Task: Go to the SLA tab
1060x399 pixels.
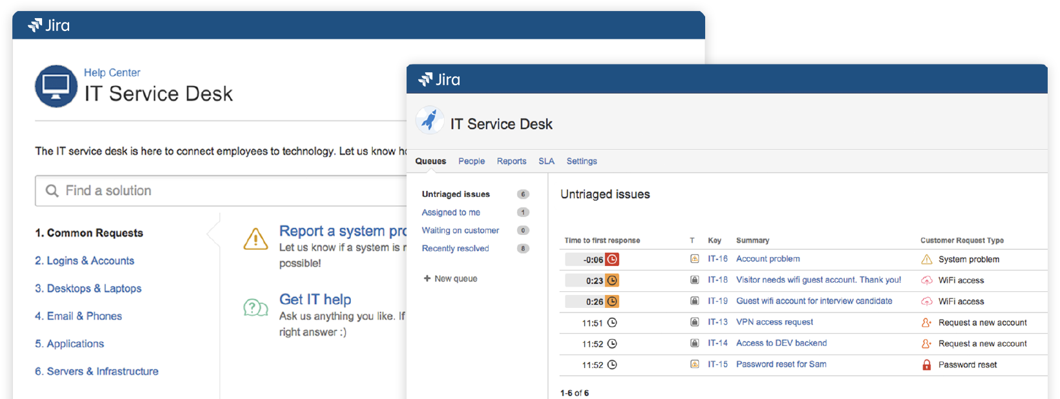Action: tap(546, 161)
